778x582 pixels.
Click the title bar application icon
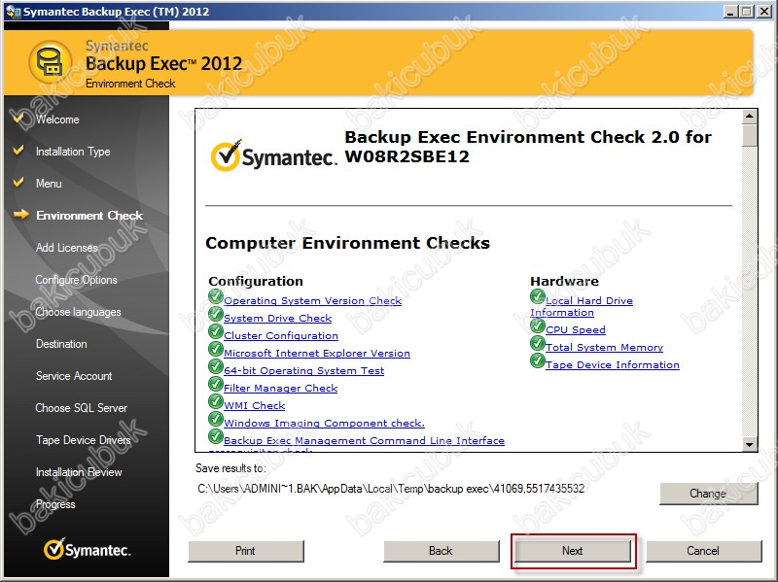[14, 12]
